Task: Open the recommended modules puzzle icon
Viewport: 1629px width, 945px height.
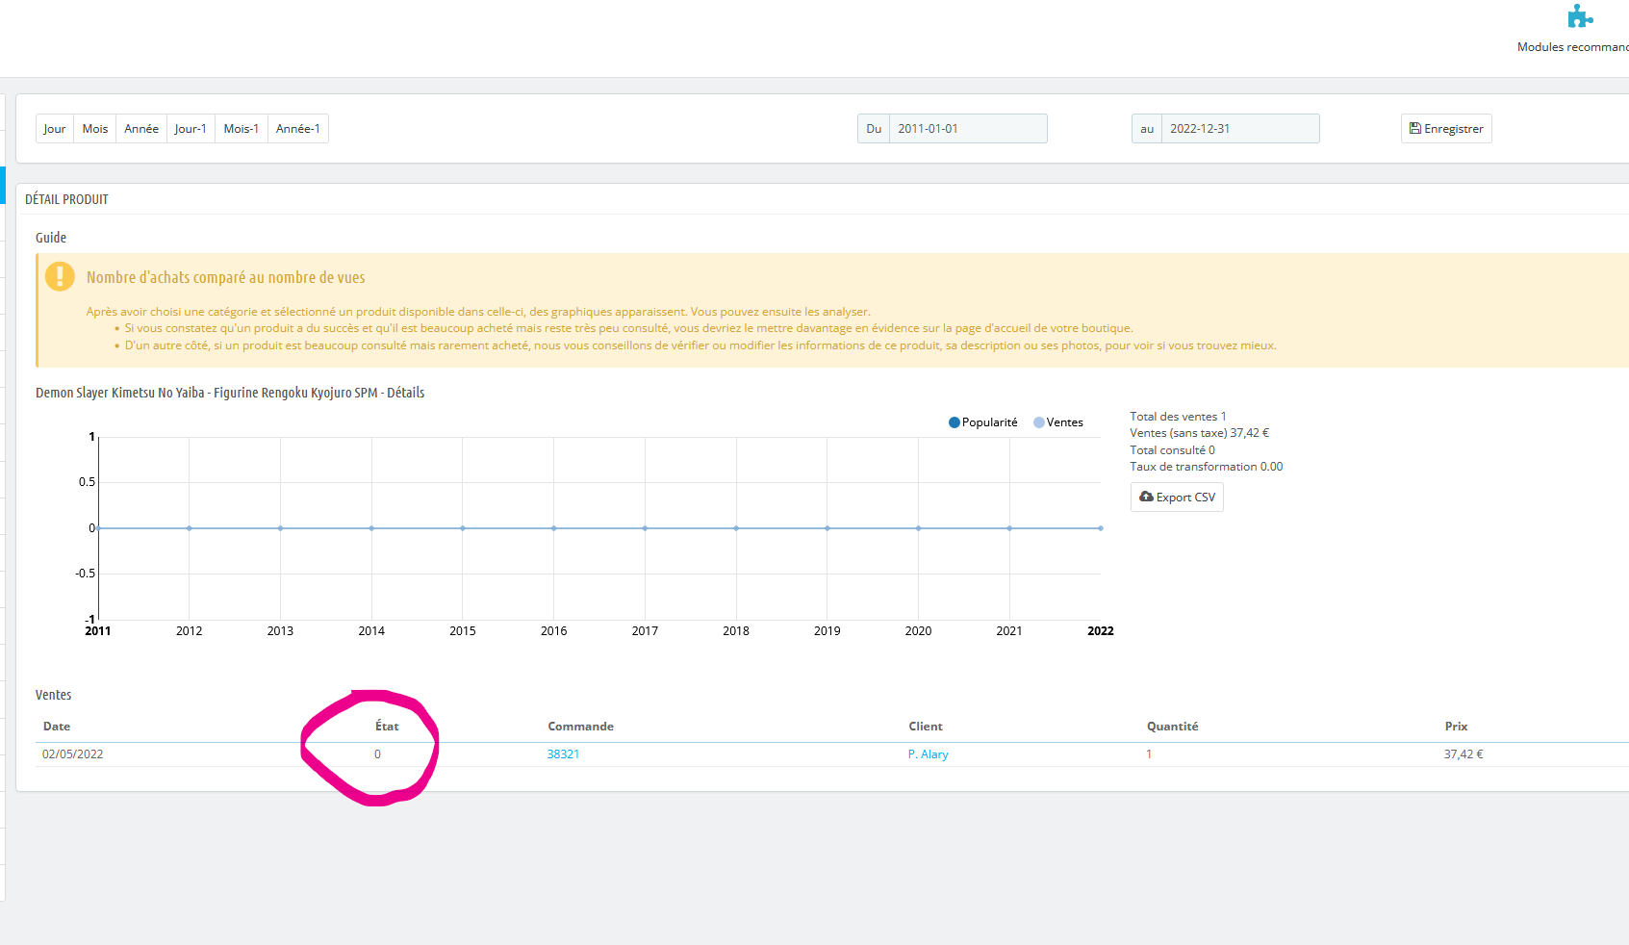Action: 1580,16
